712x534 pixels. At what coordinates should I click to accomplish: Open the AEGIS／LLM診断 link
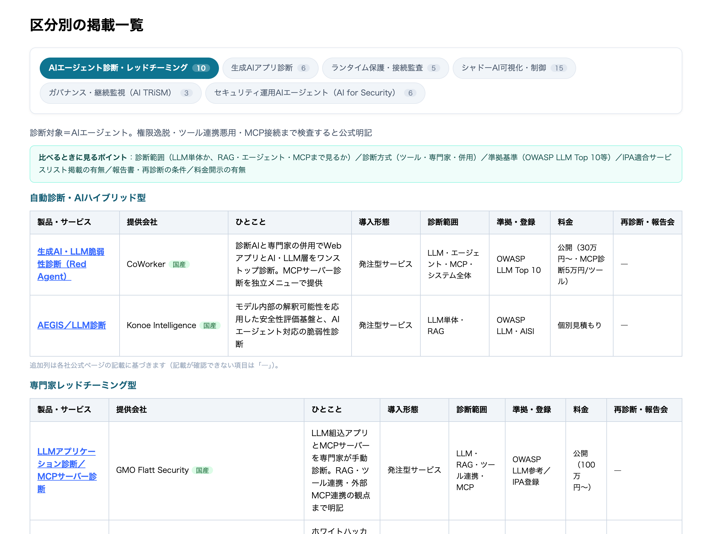[x=71, y=325]
